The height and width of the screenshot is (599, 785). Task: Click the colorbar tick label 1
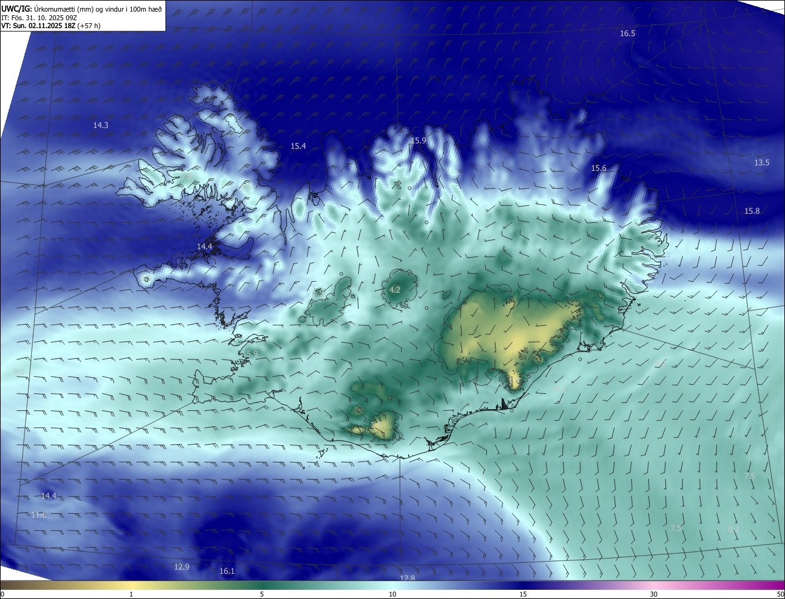(131, 594)
